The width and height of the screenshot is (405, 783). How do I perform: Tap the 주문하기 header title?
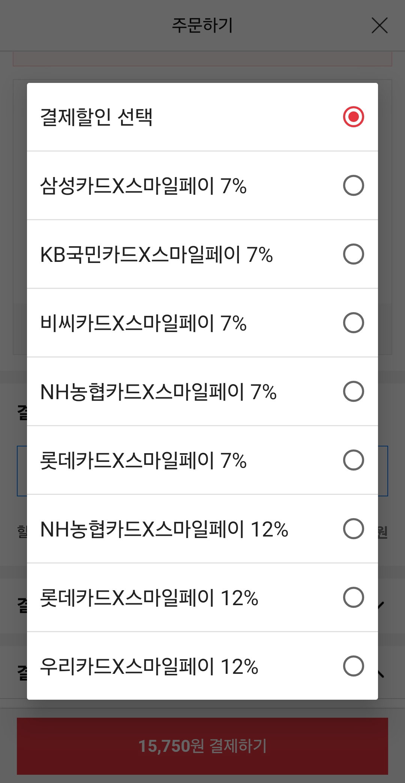[x=202, y=26]
